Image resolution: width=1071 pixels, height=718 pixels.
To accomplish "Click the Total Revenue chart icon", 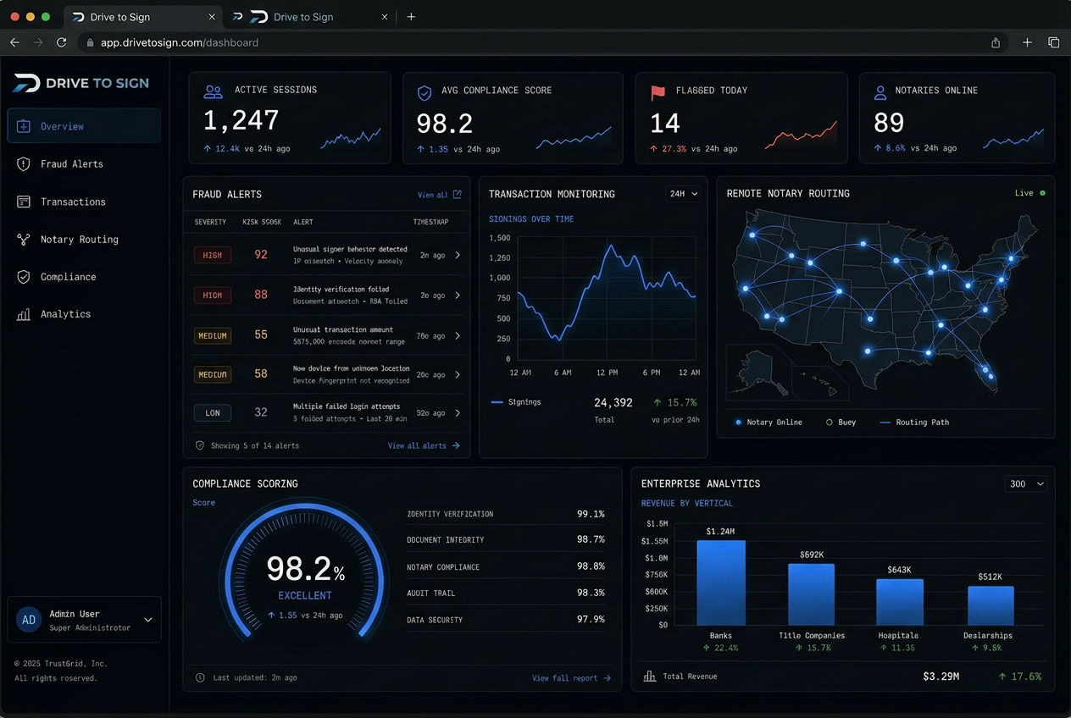I will pyautogui.click(x=650, y=676).
